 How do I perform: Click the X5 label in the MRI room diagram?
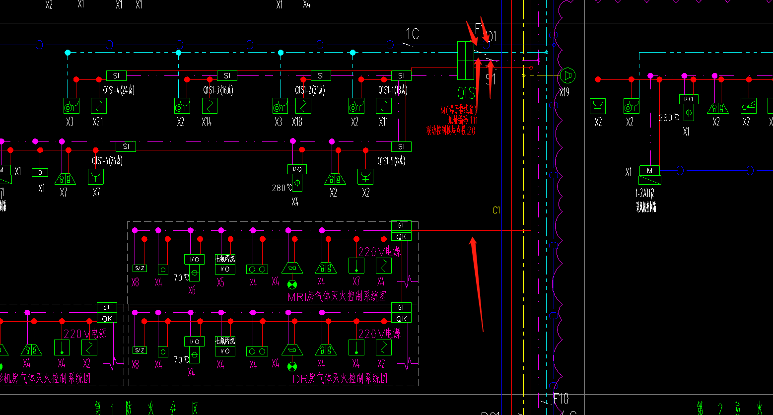[221, 282]
